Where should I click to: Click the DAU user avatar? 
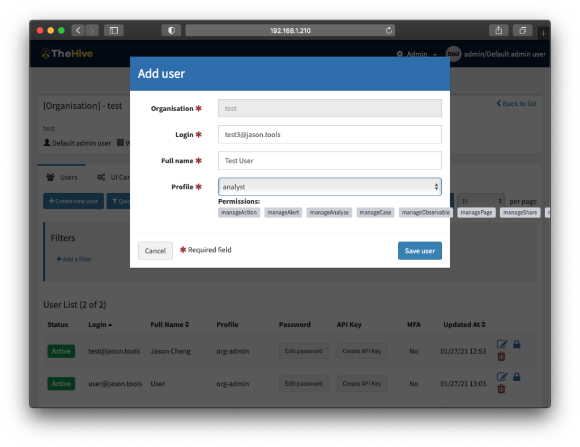tap(453, 54)
